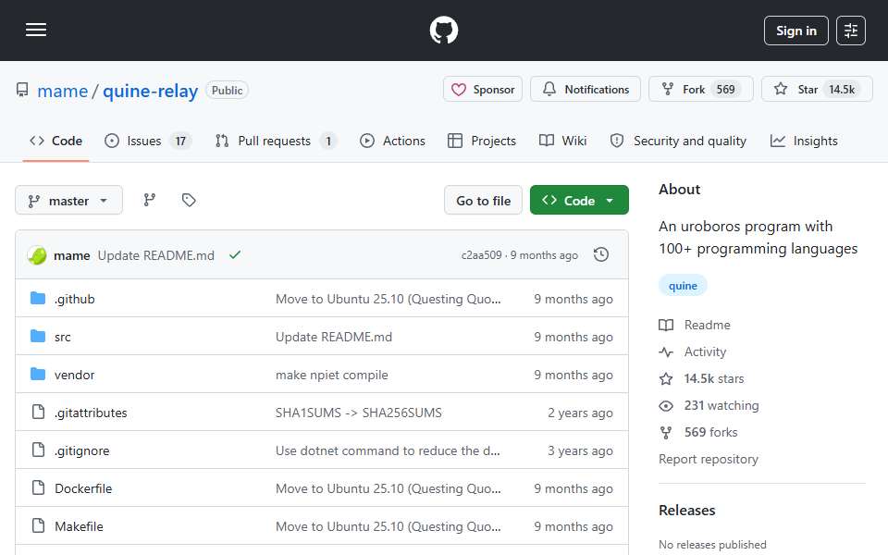
Task: Open commit history clock icon
Action: tap(601, 255)
